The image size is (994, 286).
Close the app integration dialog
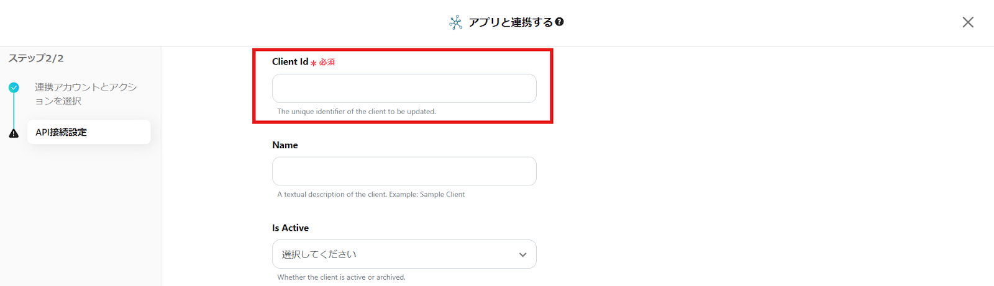click(967, 22)
